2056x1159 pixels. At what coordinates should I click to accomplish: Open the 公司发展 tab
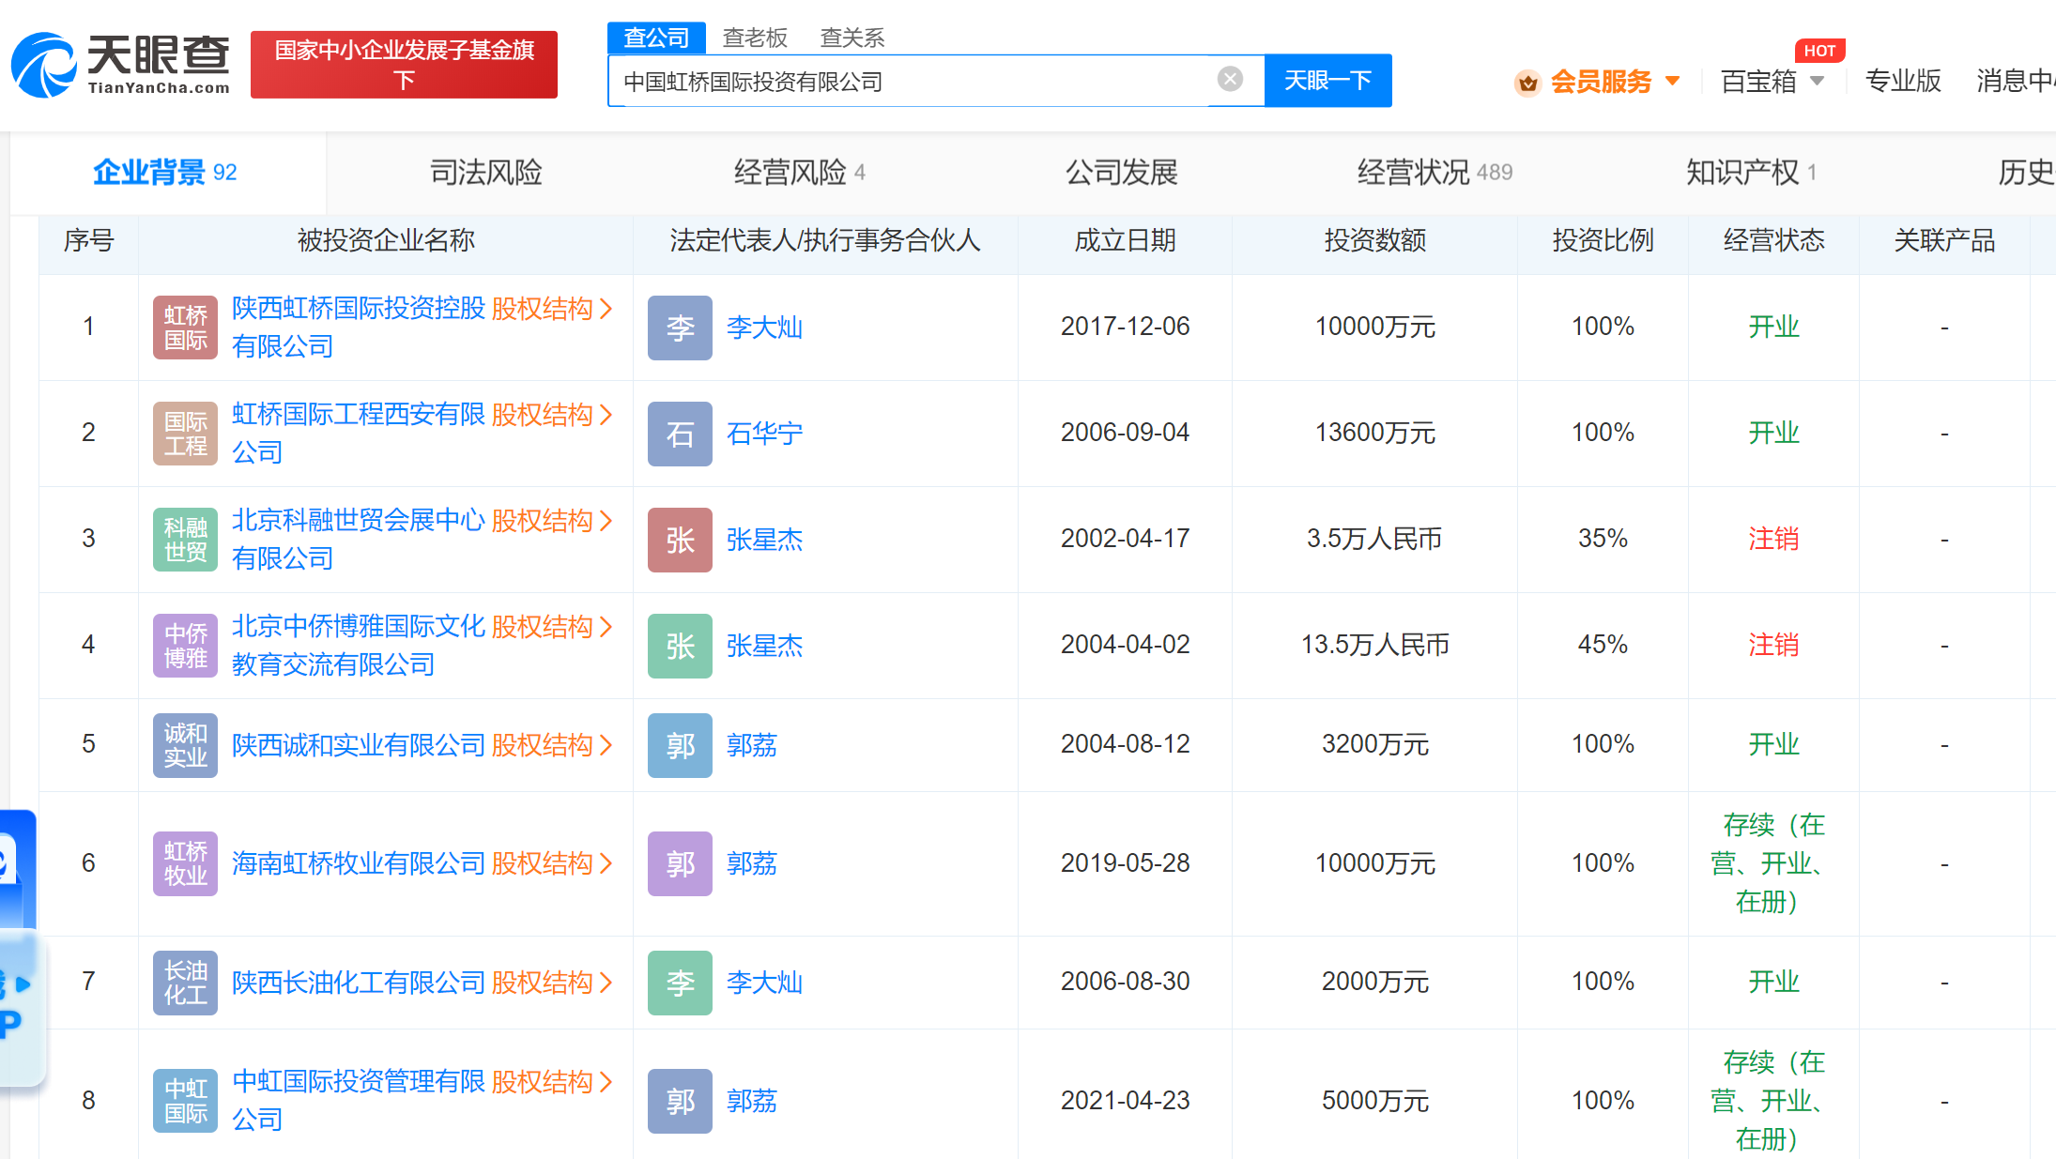click(x=1122, y=173)
